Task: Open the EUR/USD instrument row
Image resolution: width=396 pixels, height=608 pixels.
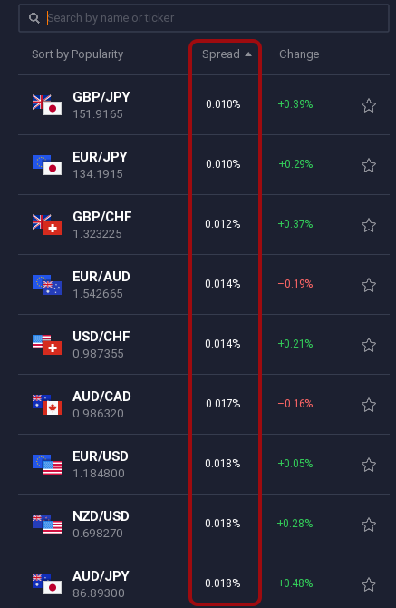Action: coord(204,464)
